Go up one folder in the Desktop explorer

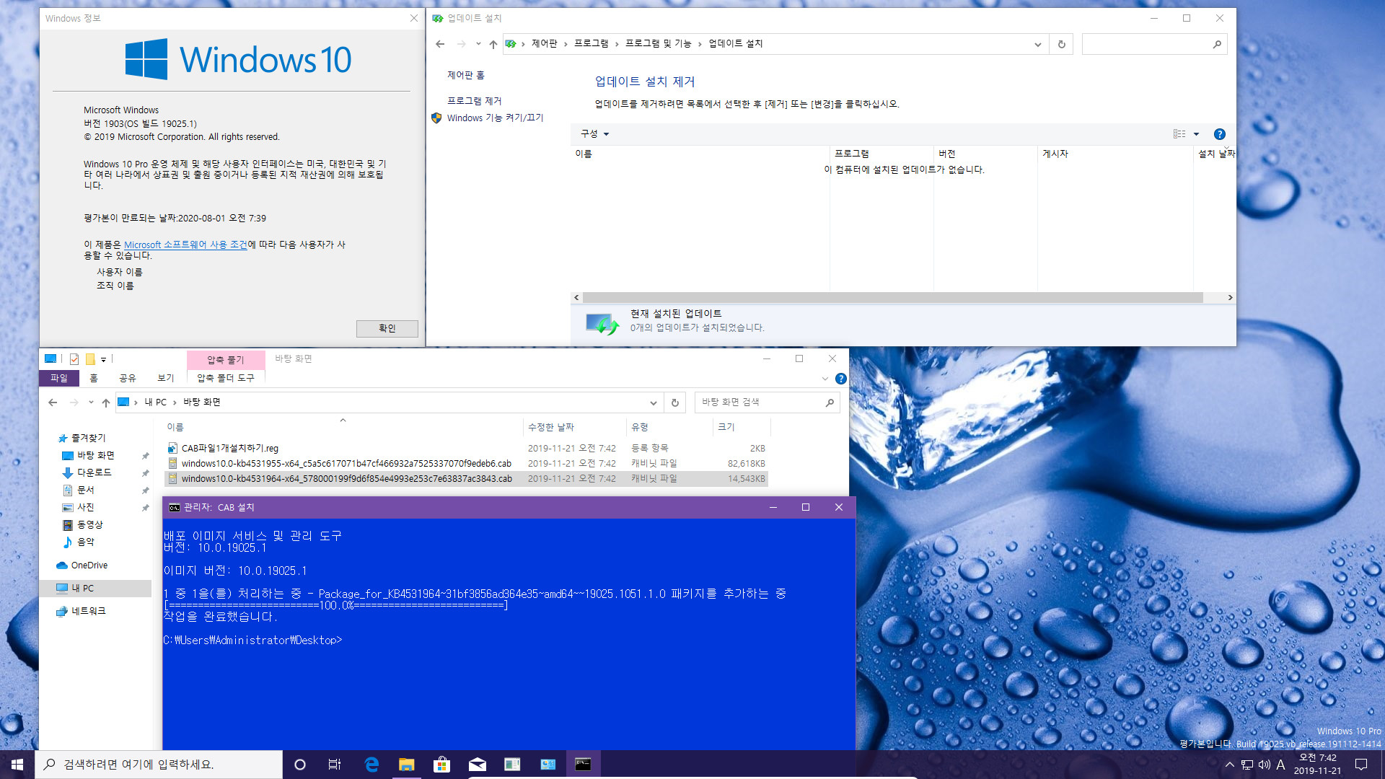coord(106,402)
